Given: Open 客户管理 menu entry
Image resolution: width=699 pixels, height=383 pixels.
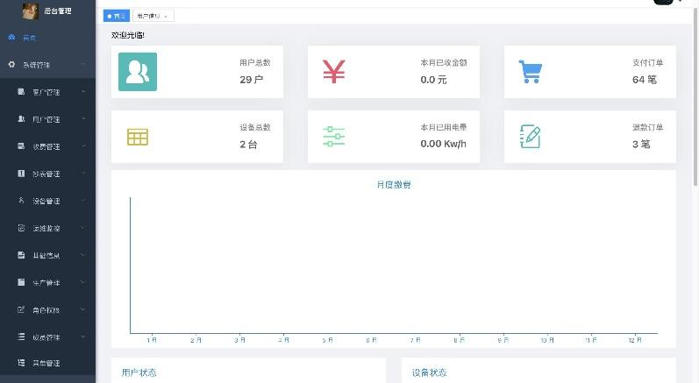Looking at the screenshot, I should pos(47,92).
